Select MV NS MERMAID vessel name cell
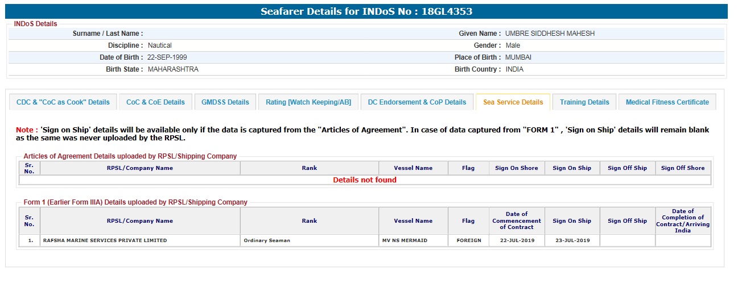The width and height of the screenshot is (742, 283). [404, 240]
